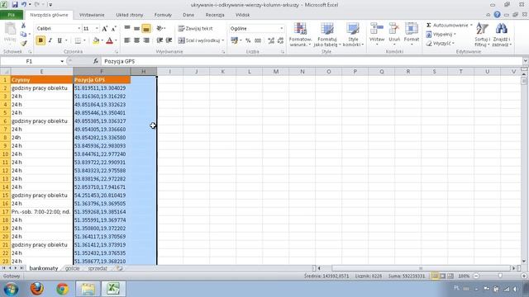Click the Cut scissors icon

click(x=23, y=26)
